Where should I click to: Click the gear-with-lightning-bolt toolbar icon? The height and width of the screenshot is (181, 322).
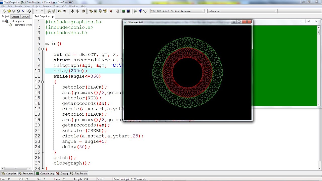pyautogui.click(x=105, y=11)
